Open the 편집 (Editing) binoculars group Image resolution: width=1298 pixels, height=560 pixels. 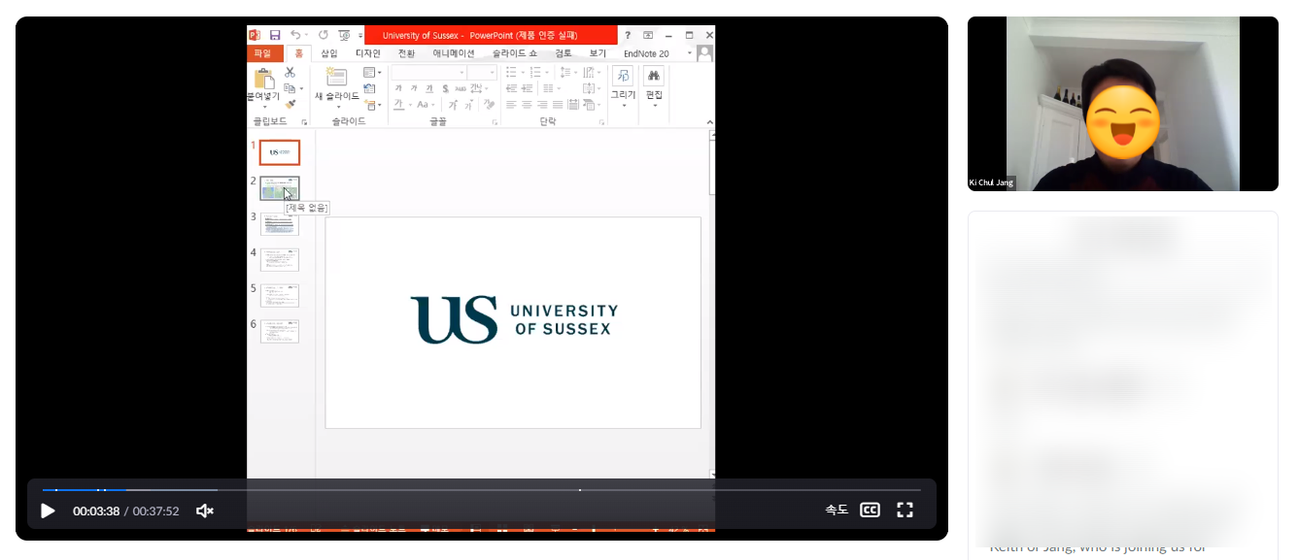pos(654,85)
